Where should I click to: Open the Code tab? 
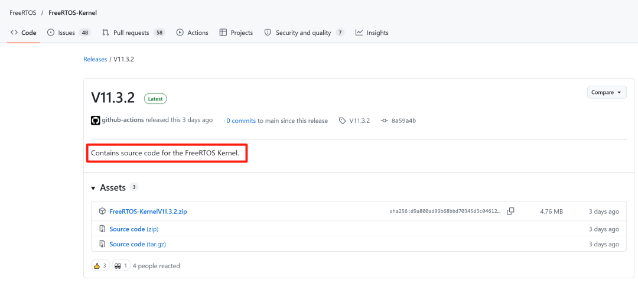click(23, 32)
